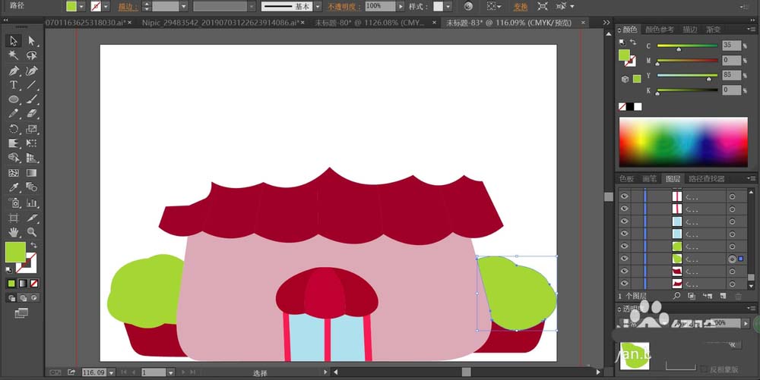Open stroke weight dropdown next to 描边
The image size is (760, 380).
point(184,6)
